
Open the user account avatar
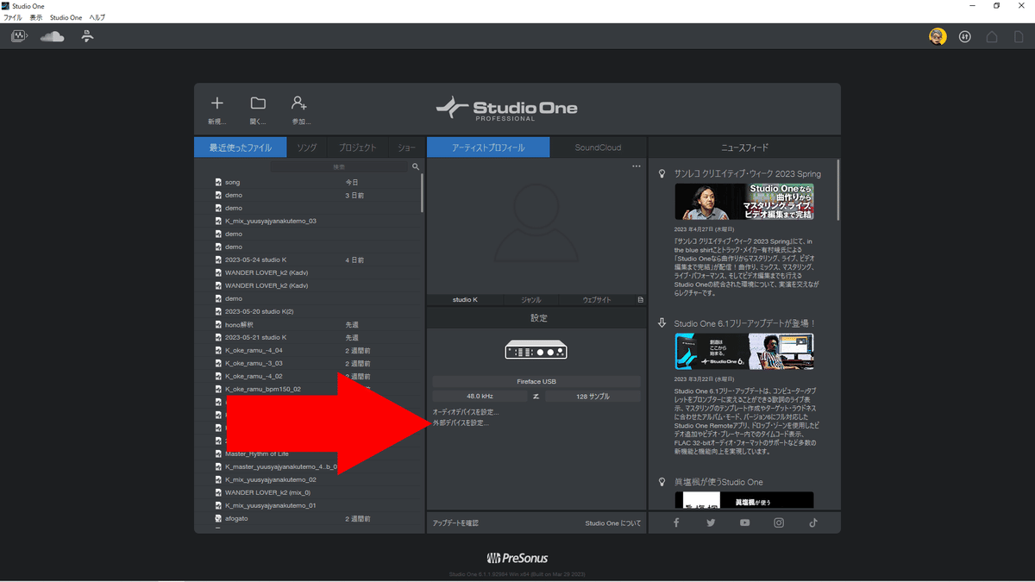tap(938, 36)
